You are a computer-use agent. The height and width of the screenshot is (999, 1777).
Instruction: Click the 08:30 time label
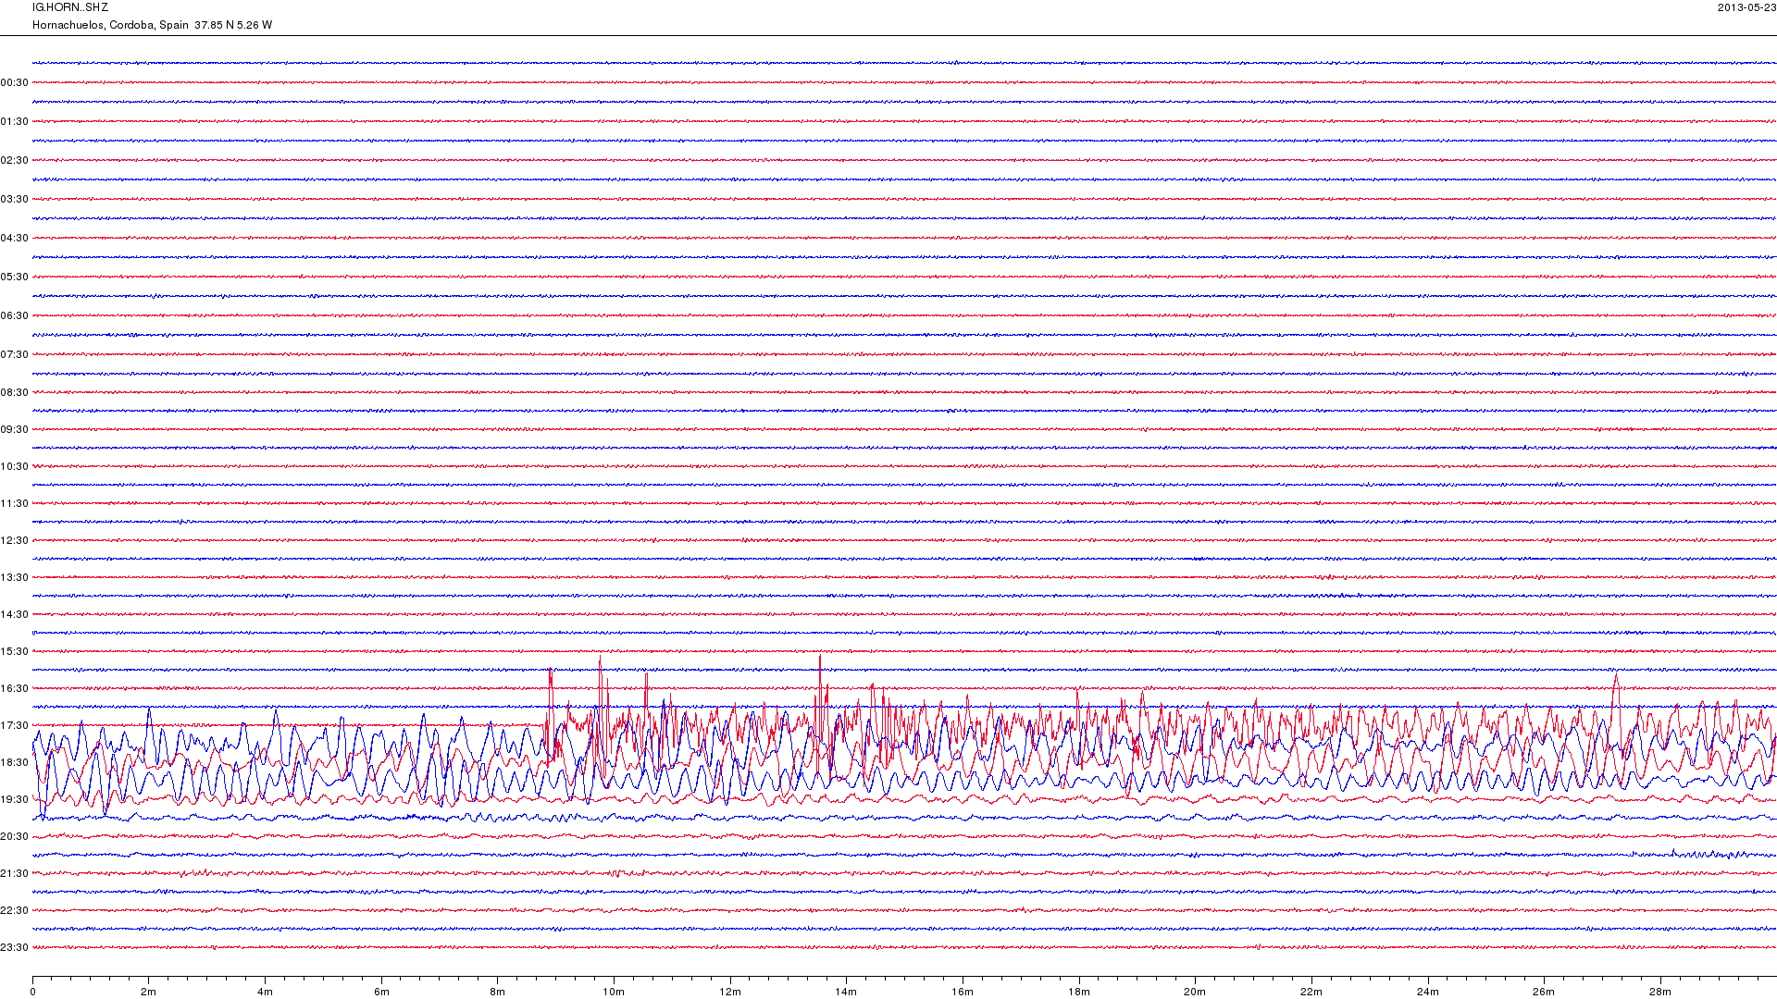tap(15, 392)
